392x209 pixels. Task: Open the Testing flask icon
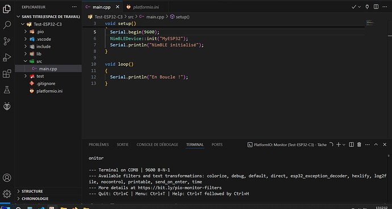[x=7, y=90]
